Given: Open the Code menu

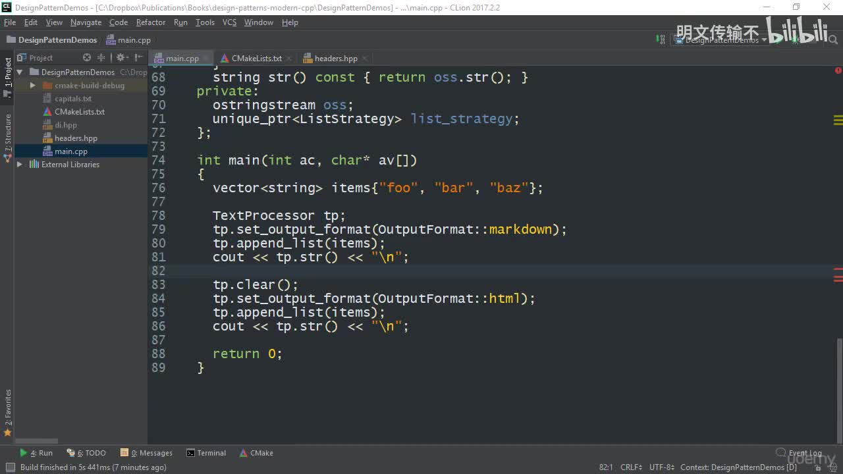Looking at the screenshot, I should pos(119,22).
